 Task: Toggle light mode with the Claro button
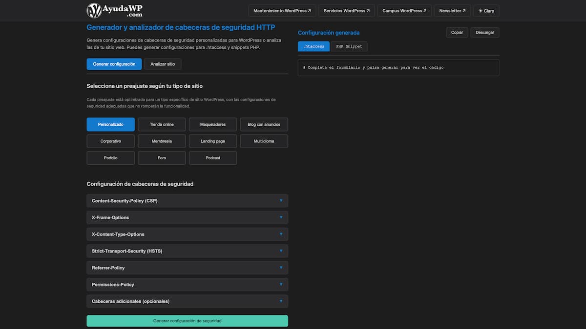click(486, 10)
